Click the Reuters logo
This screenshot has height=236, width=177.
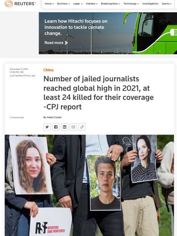(x=20, y=4)
